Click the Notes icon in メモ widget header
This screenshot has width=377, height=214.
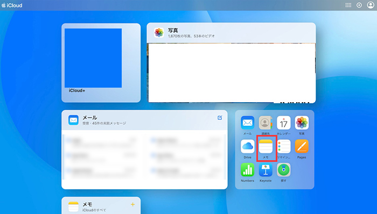pyautogui.click(x=73, y=207)
